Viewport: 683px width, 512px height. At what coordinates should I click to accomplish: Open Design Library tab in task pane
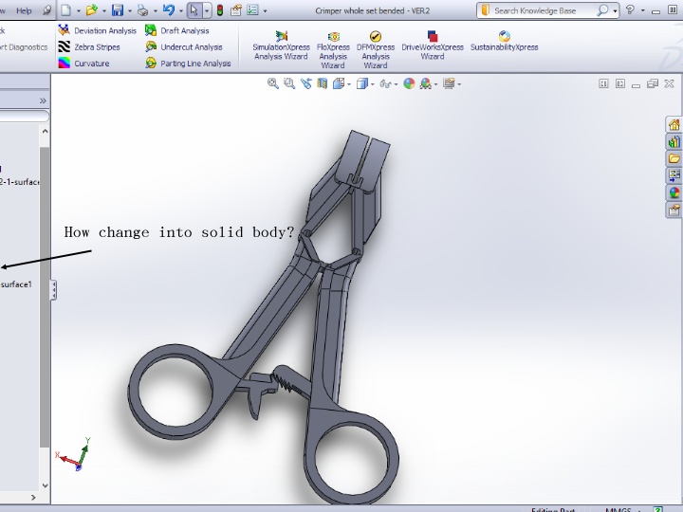coord(674,141)
